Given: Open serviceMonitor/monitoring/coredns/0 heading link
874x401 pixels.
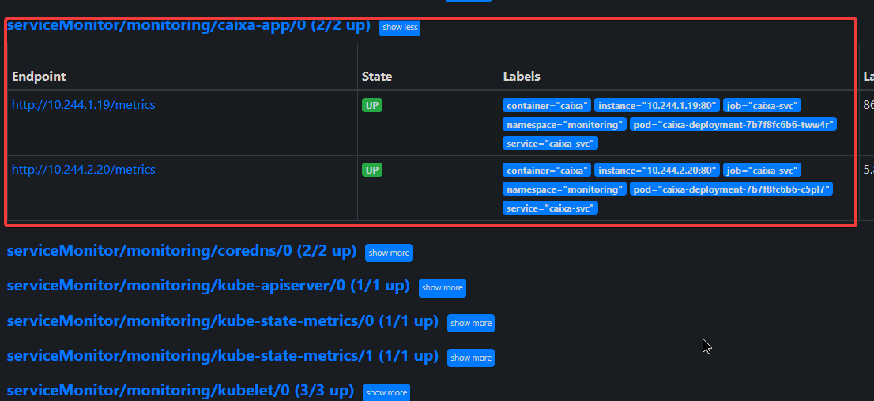Looking at the screenshot, I should [x=181, y=251].
